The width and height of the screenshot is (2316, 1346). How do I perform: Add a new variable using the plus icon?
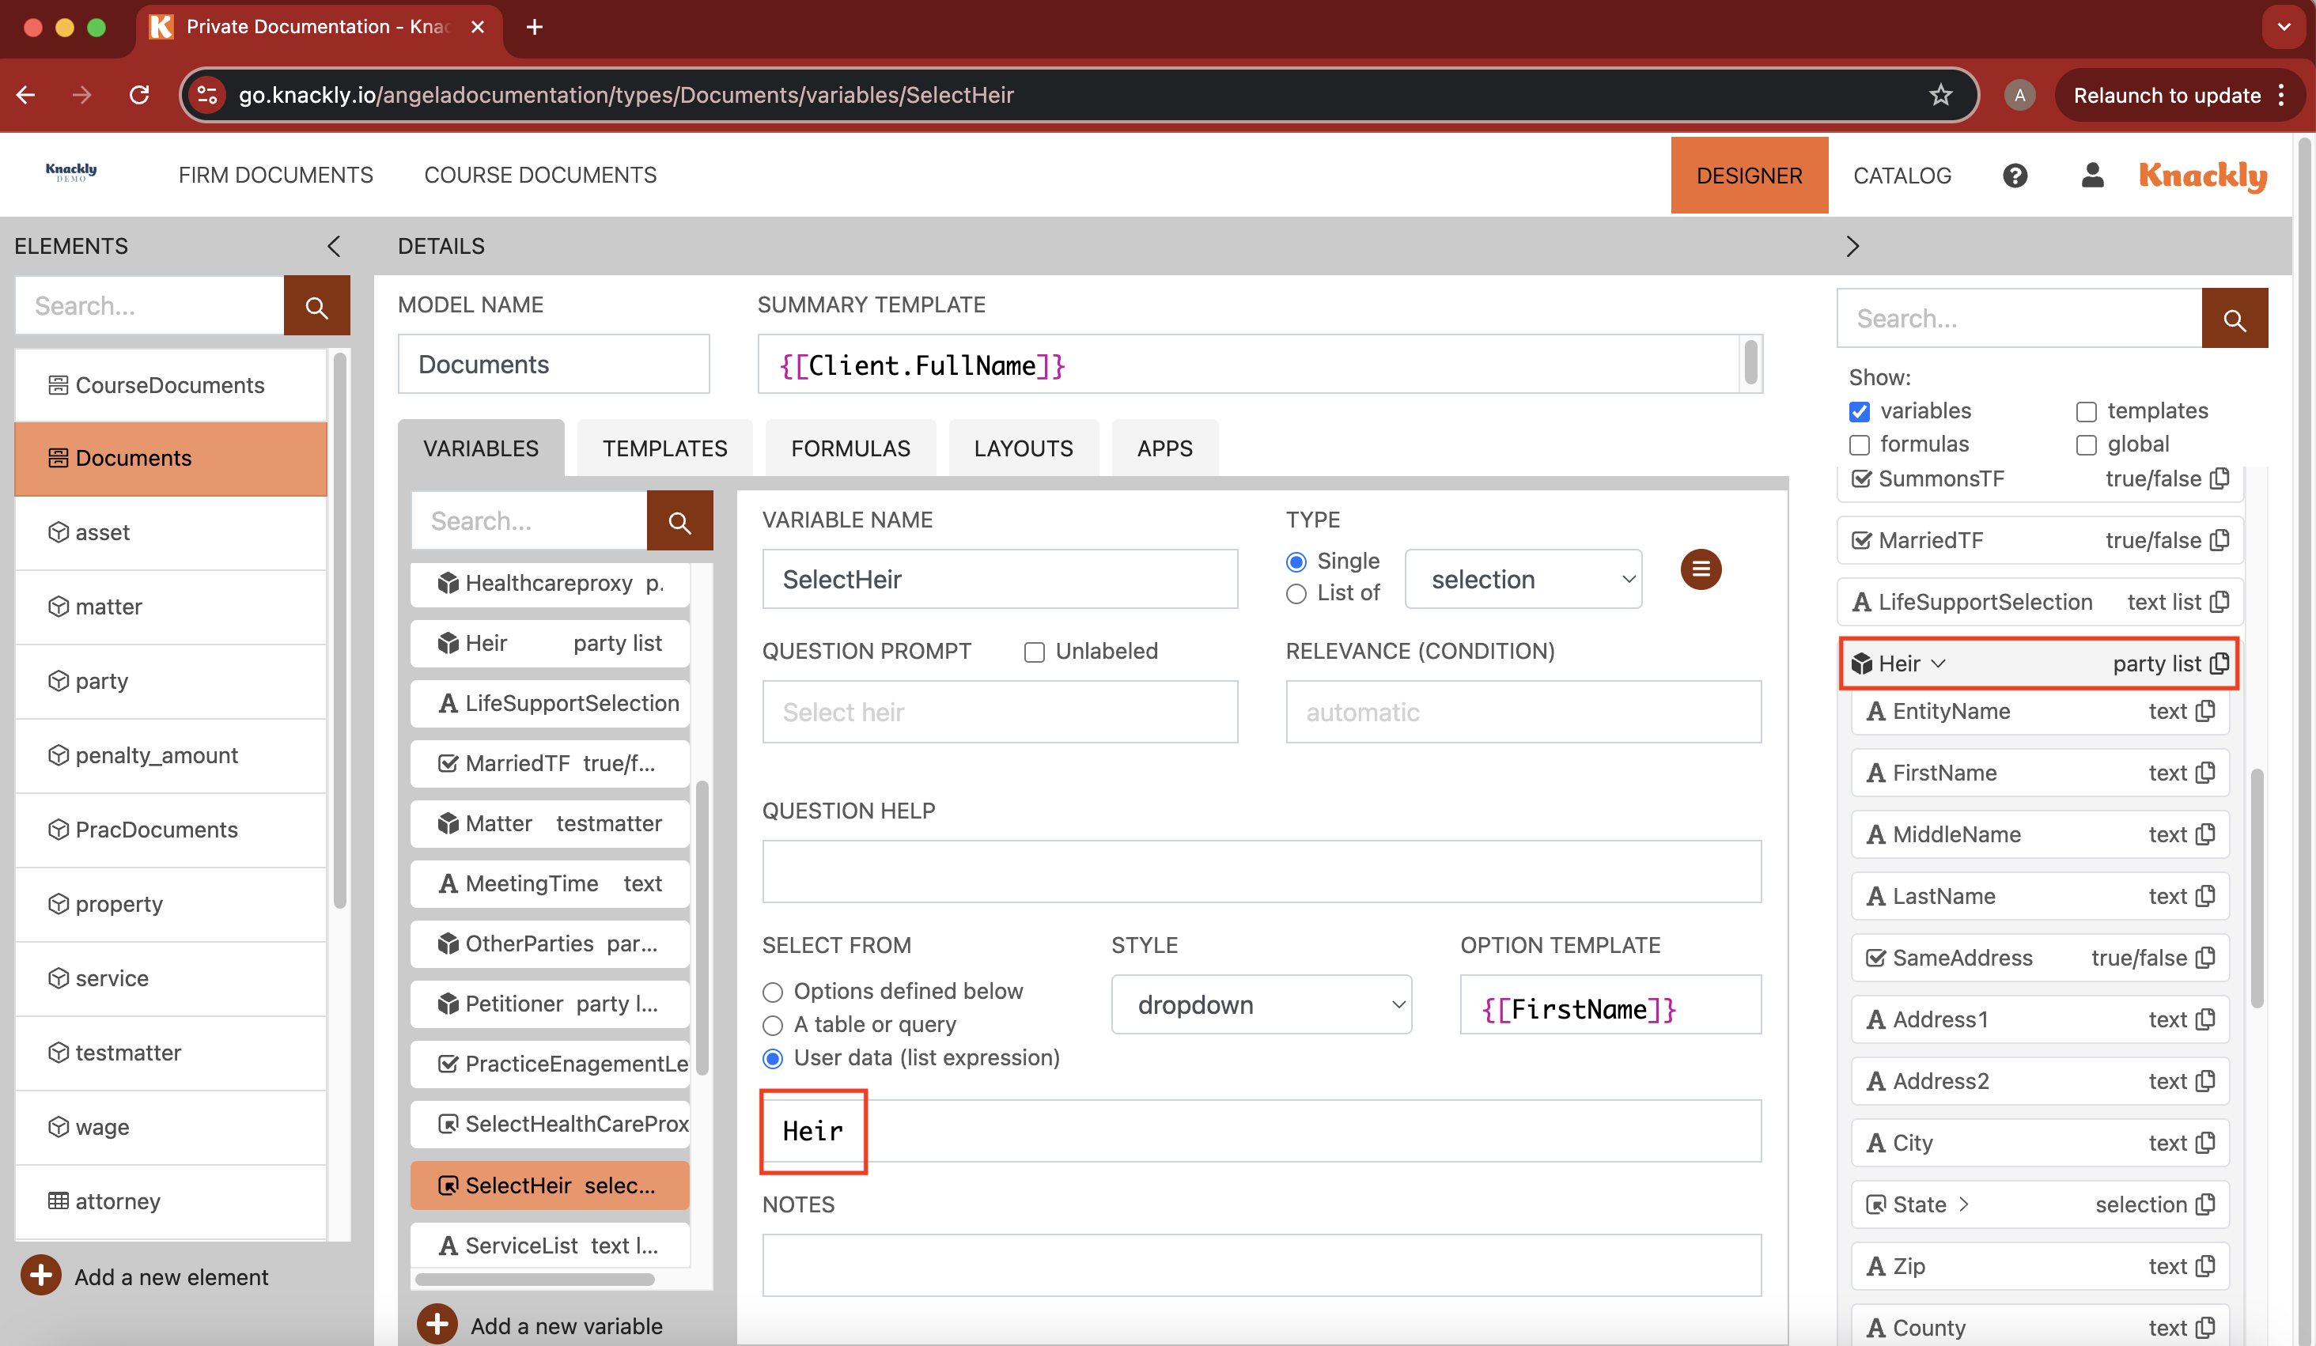pyautogui.click(x=437, y=1324)
